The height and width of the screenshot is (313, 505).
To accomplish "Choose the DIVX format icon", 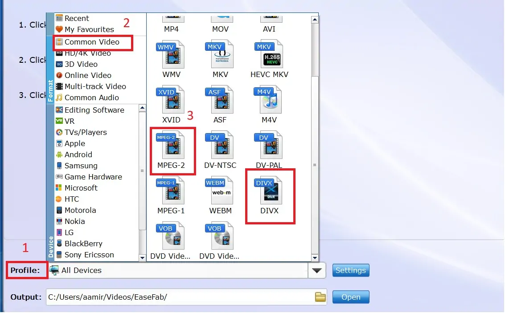I will [x=269, y=191].
